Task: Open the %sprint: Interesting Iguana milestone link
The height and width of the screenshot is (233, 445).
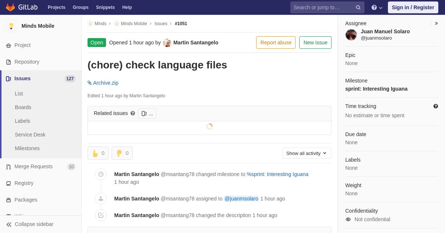Action: tap(278, 174)
